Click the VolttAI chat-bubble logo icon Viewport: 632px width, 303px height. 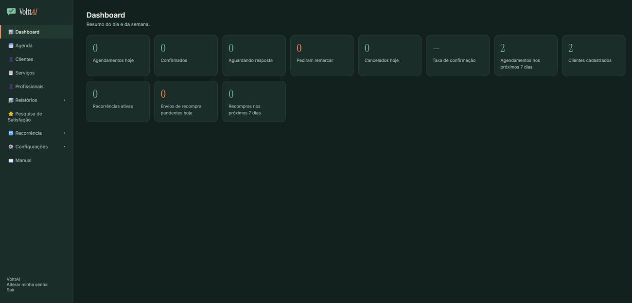[11, 11]
